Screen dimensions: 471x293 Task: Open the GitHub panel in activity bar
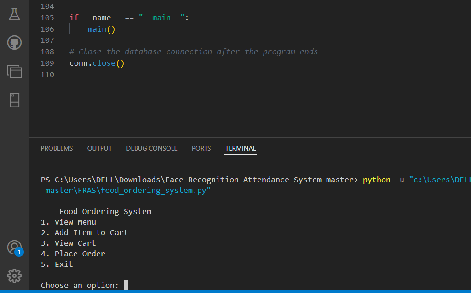point(14,43)
